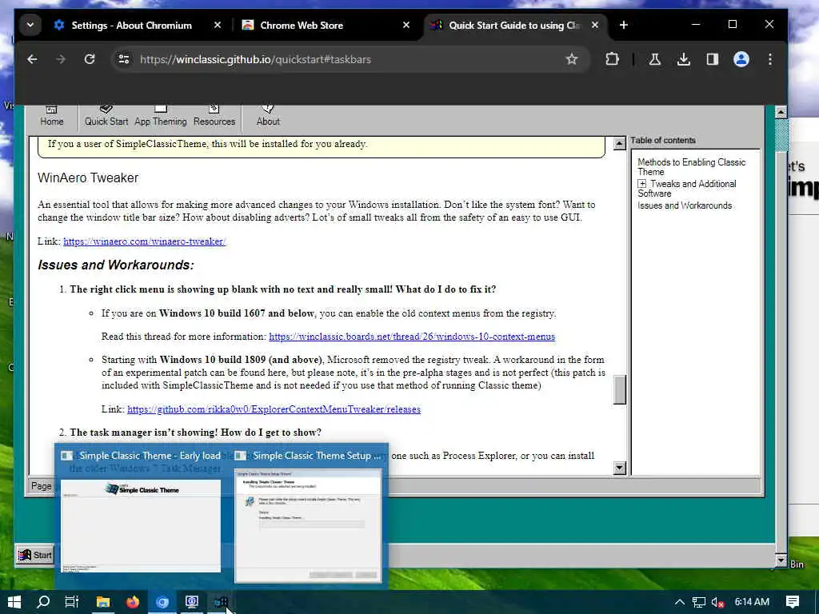Open App Theming section

pyautogui.click(x=160, y=116)
